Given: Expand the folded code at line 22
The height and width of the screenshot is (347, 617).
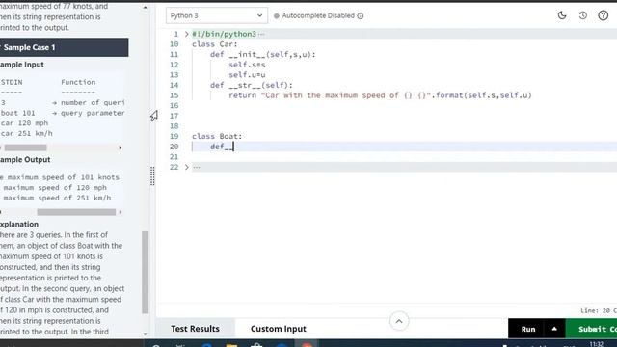Looking at the screenshot, I should click(x=186, y=167).
